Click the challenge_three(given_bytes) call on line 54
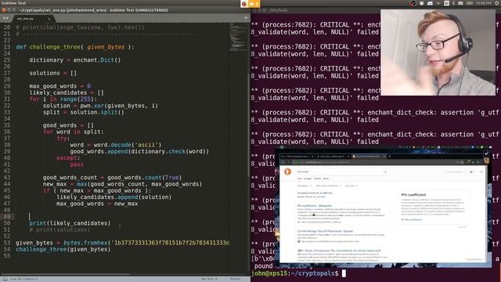This screenshot has width=501, height=282. [63, 249]
